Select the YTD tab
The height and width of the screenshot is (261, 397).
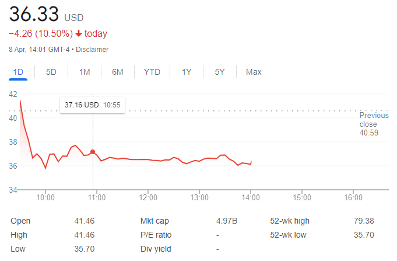tap(152, 72)
